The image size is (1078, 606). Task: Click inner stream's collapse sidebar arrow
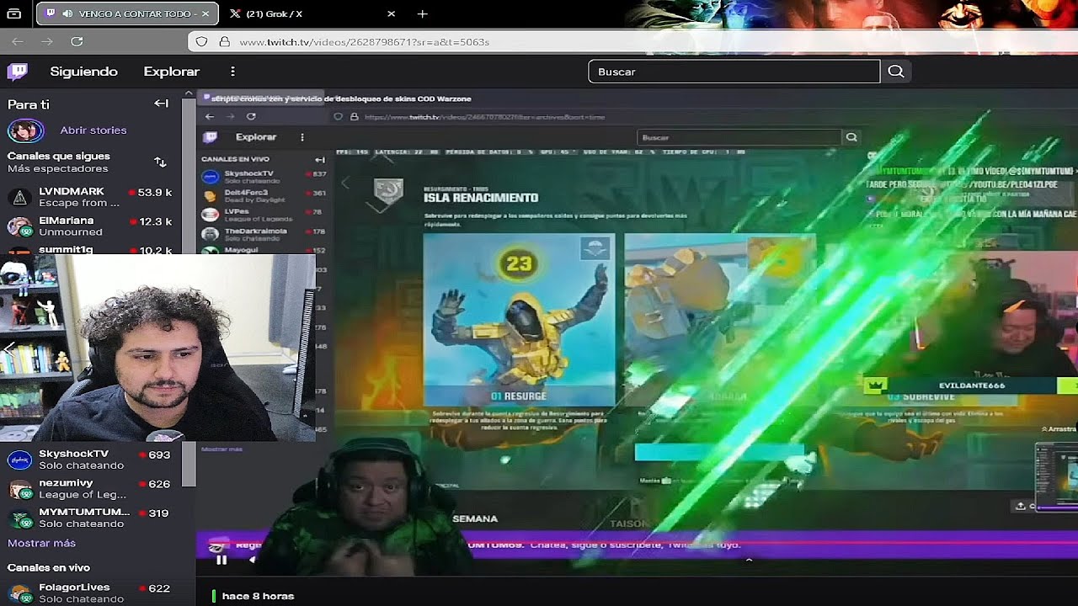pos(320,159)
